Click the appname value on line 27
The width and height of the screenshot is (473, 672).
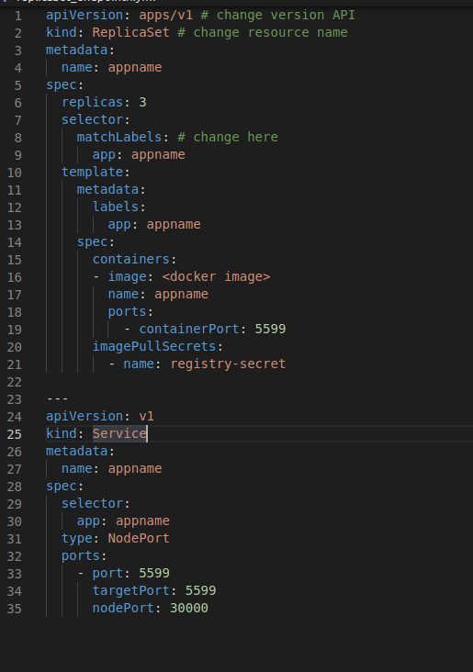[x=135, y=469]
